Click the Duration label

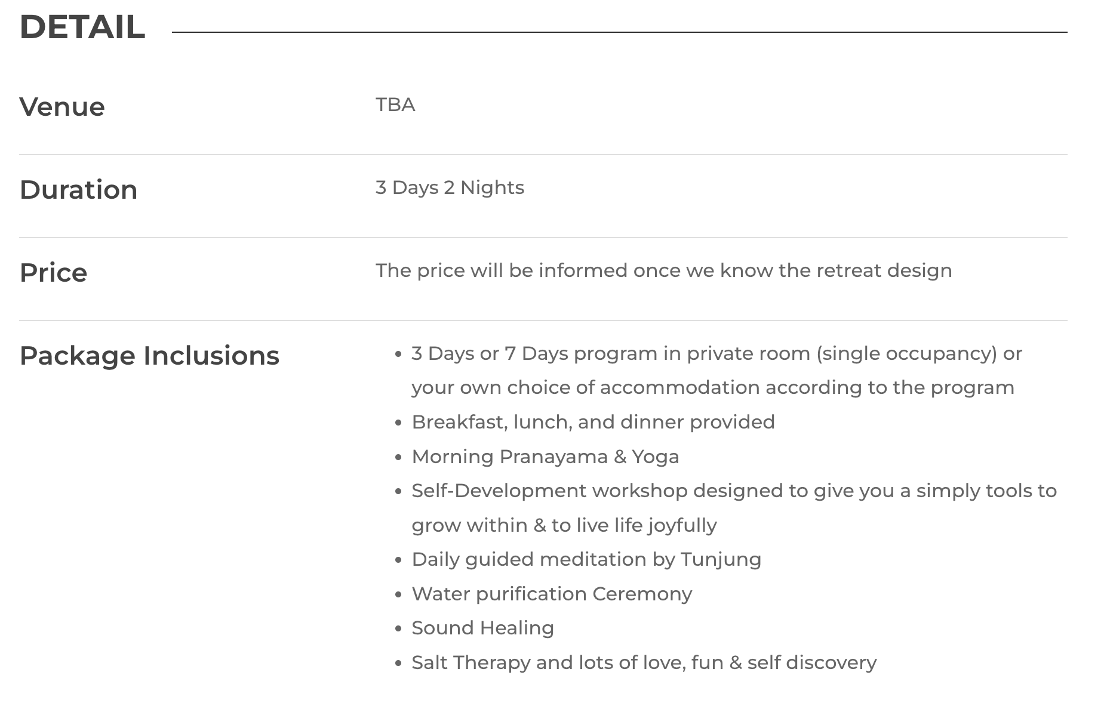tap(78, 190)
